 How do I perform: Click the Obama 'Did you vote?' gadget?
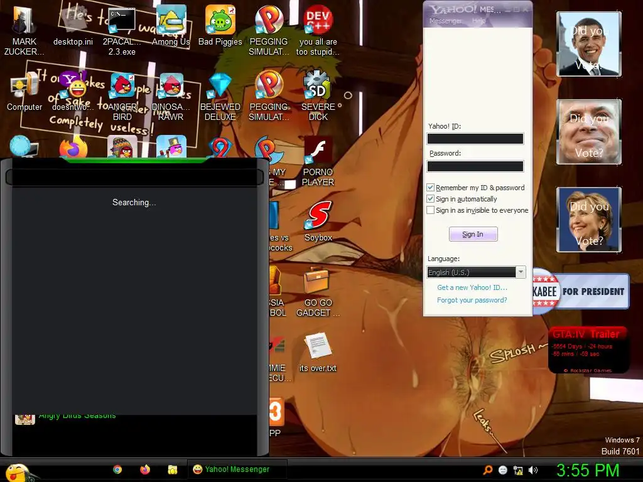pyautogui.click(x=589, y=44)
